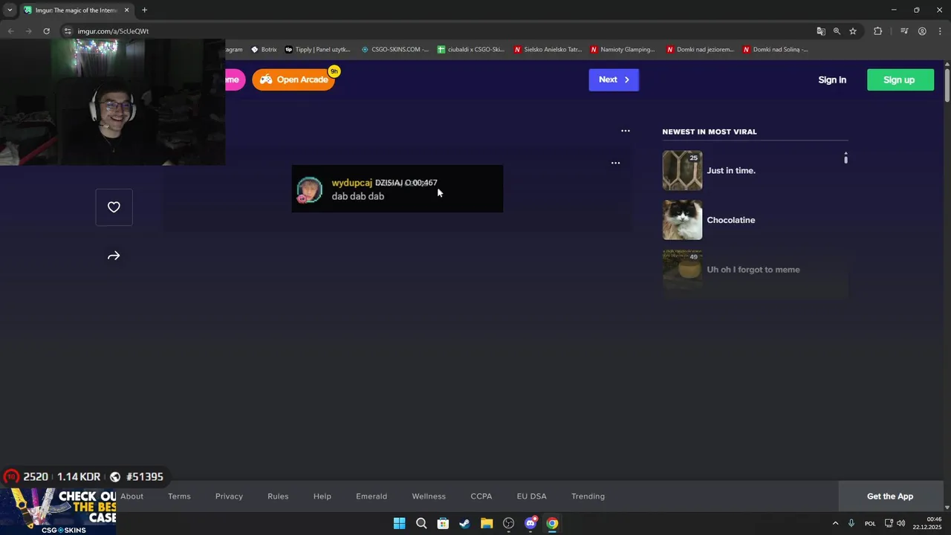The width and height of the screenshot is (951, 535).
Task: Open the Help footer link
Action: coord(322,496)
